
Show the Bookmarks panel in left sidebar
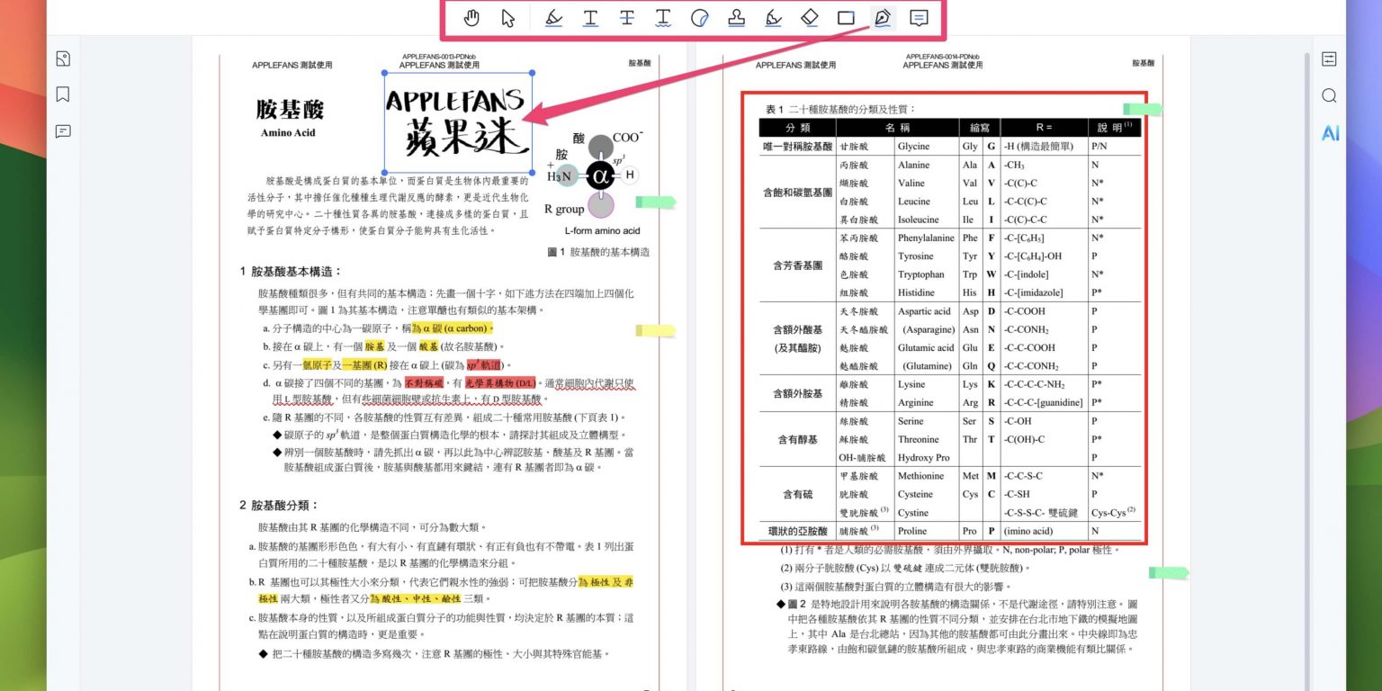click(63, 94)
